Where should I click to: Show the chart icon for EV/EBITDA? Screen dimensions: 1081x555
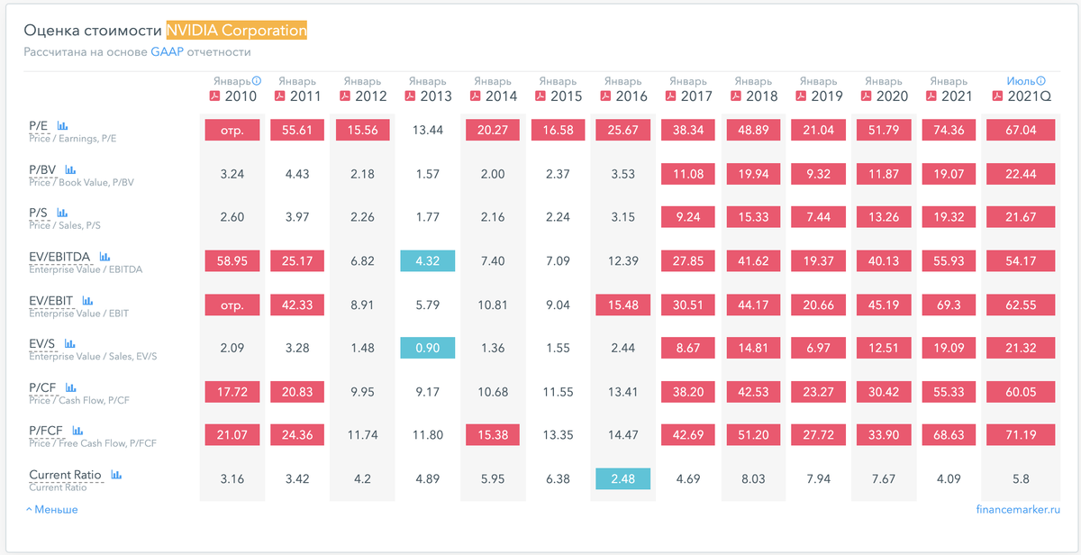pyautogui.click(x=104, y=257)
